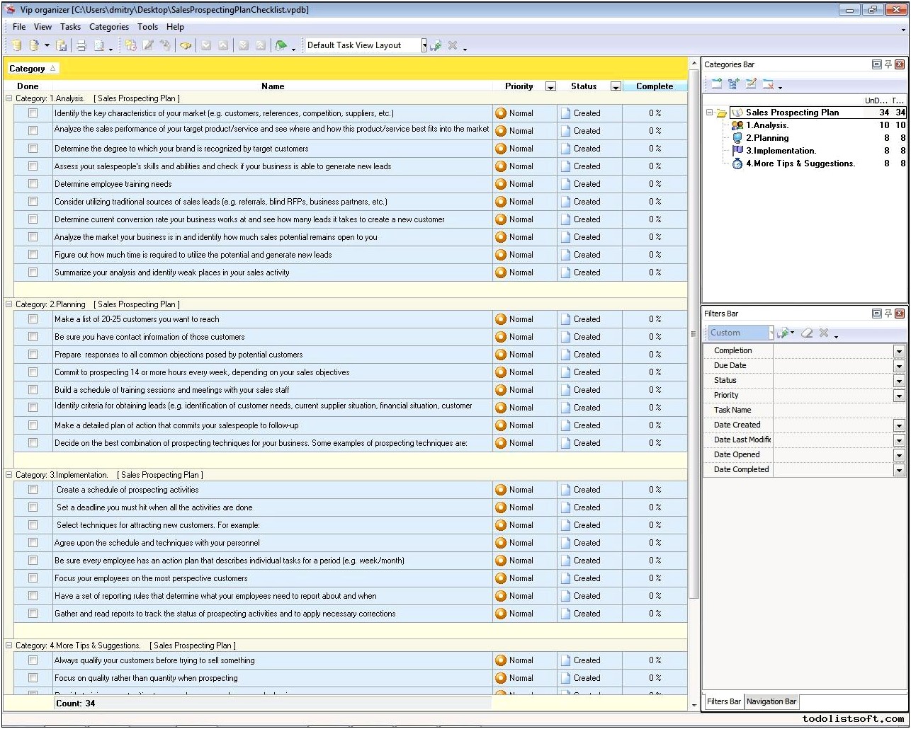Click the Print Preview icon in toolbar

pos(99,45)
